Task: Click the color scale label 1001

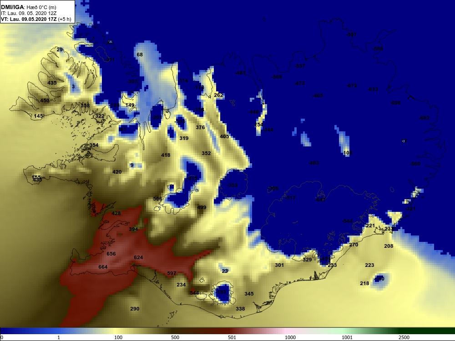Action: pyautogui.click(x=347, y=337)
